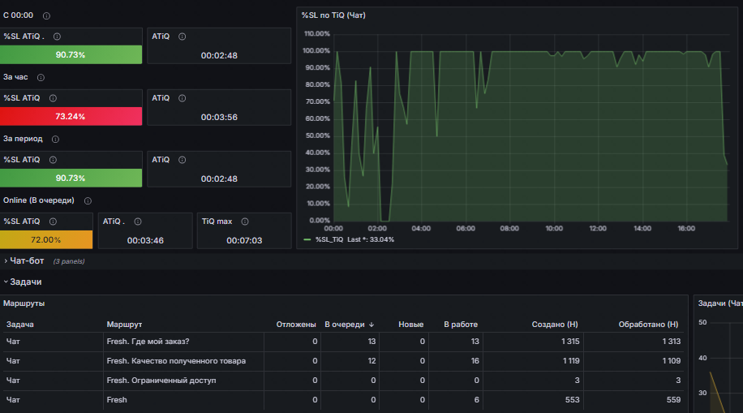Open the %SL по TiQ (Чат) panel title
This screenshot has height=413, width=743.
(x=333, y=15)
